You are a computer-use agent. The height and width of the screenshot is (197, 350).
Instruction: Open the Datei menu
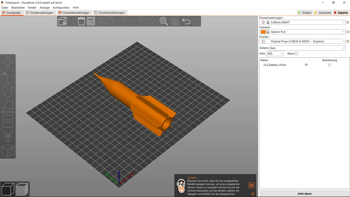click(x=5, y=8)
